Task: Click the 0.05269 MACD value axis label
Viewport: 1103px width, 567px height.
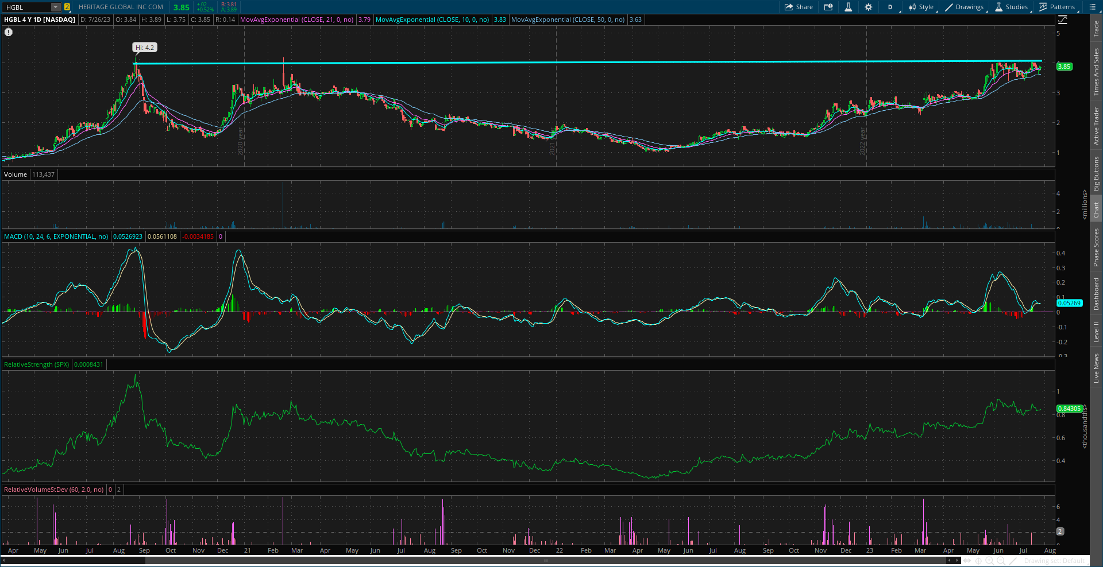Action: [x=1069, y=303]
